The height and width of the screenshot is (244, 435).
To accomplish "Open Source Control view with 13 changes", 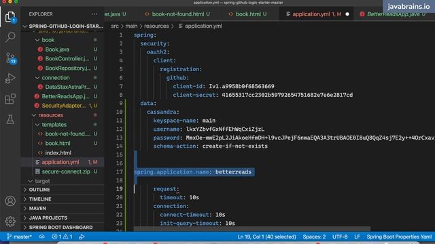I will [11, 58].
